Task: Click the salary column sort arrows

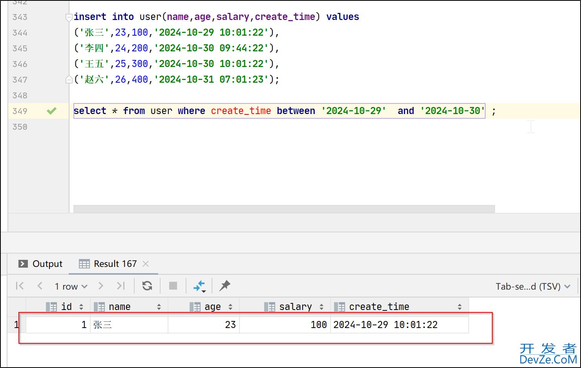Action: 322,307
